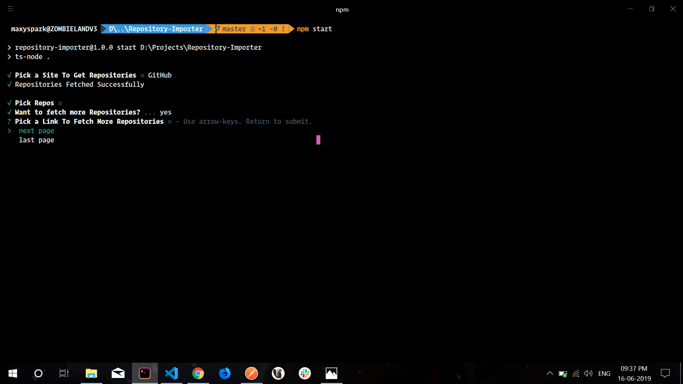This screenshot has height=384, width=683.
Task: Open Visual Studio Code from the taskbar
Action: (x=171, y=373)
